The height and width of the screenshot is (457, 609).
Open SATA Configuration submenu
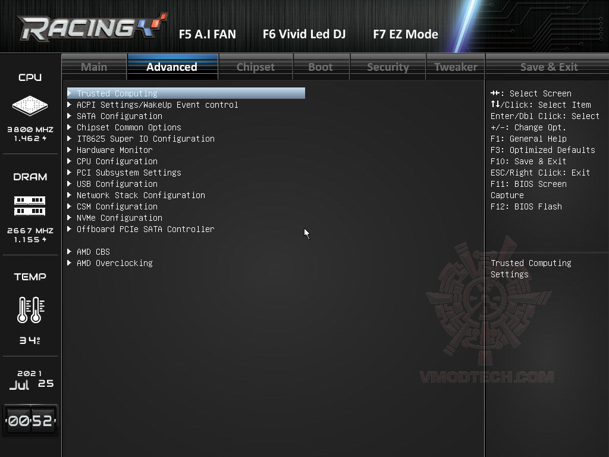(119, 116)
